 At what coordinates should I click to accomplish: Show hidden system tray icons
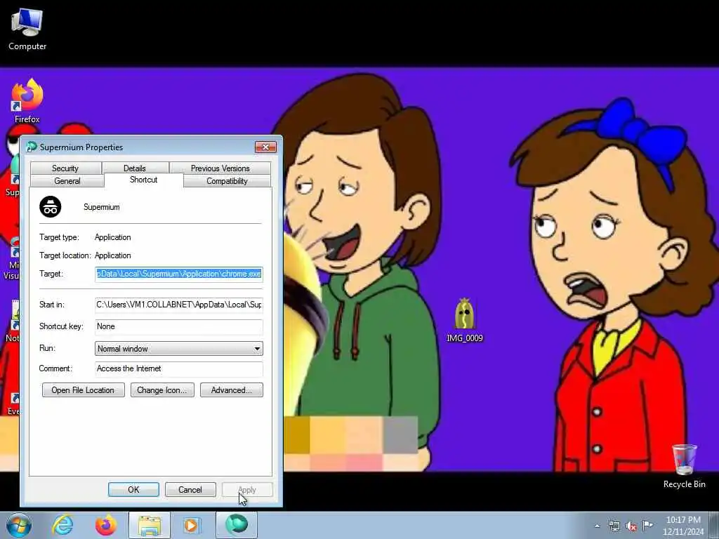pyautogui.click(x=597, y=526)
